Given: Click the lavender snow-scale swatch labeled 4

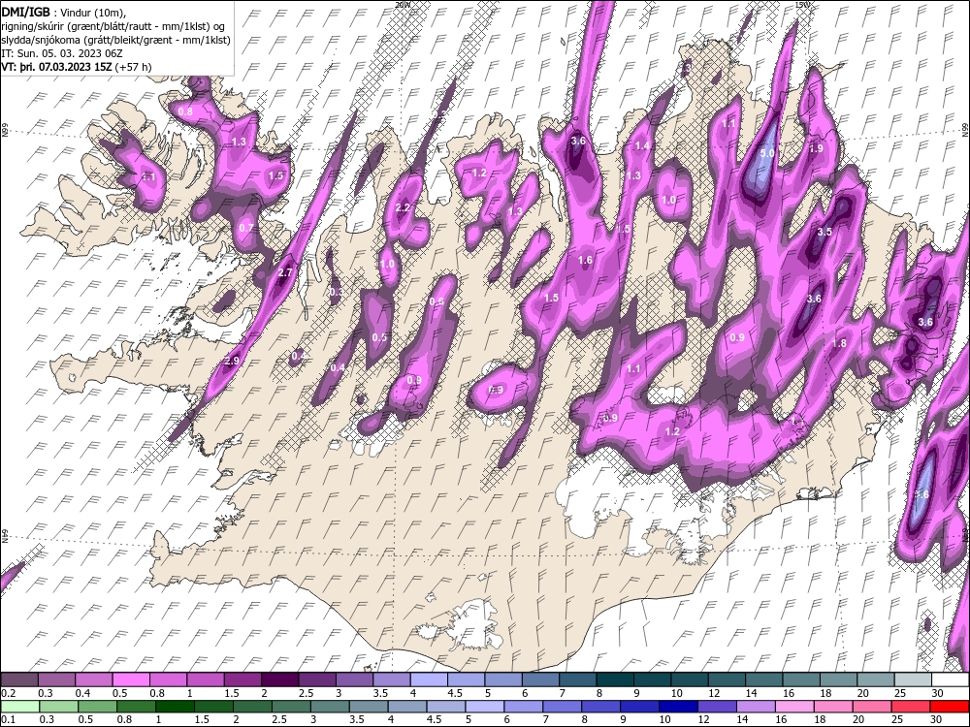Looking at the screenshot, I should click(429, 680).
